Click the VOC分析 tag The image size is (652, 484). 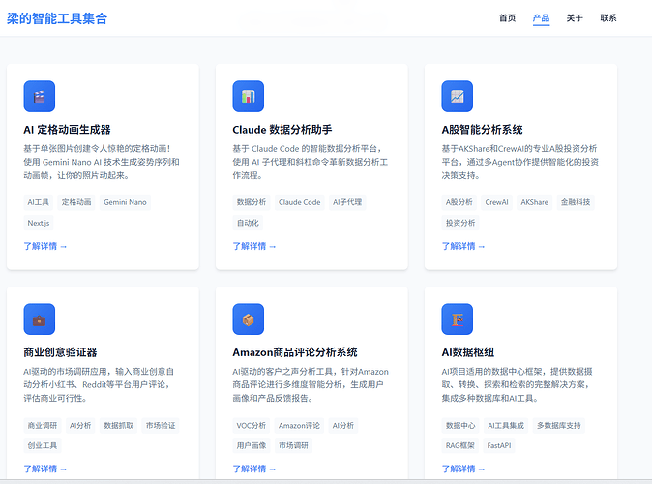(252, 425)
